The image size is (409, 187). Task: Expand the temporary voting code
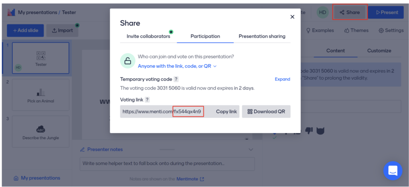click(x=282, y=79)
